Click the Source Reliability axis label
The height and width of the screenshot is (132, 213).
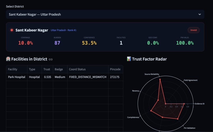click(x=152, y=74)
